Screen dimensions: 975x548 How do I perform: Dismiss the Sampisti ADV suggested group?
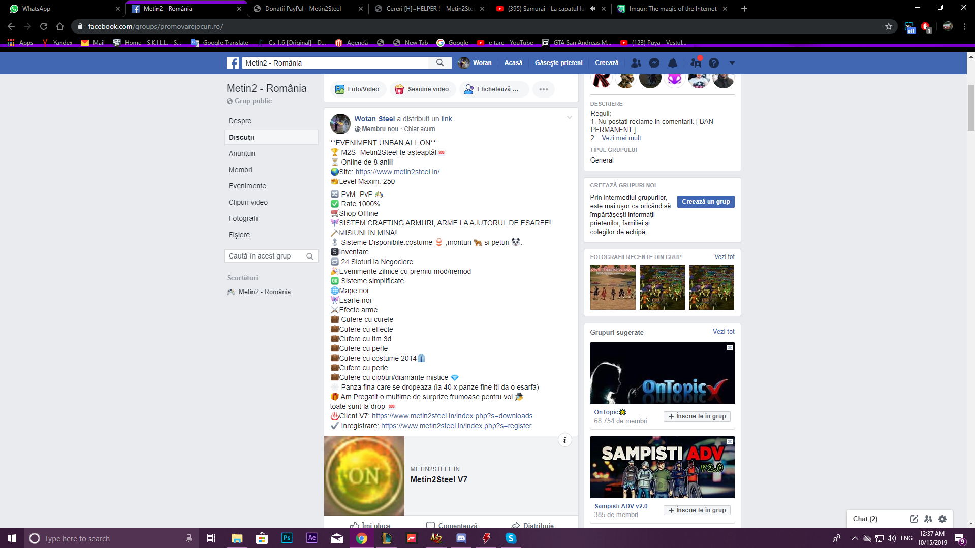(730, 441)
